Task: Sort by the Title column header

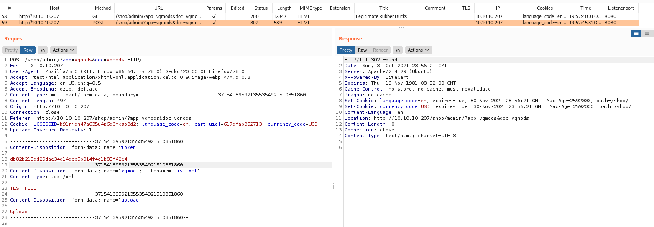Action: click(384, 8)
